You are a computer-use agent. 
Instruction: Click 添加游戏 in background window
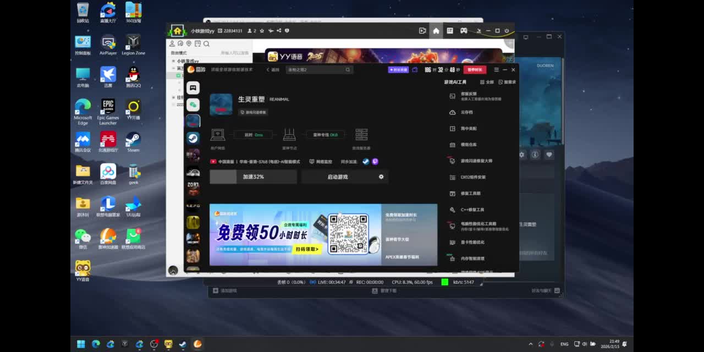pyautogui.click(x=226, y=290)
